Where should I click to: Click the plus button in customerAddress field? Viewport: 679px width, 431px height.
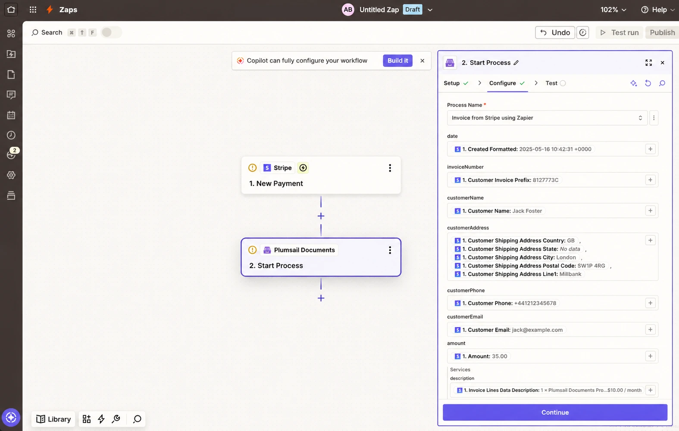pos(650,240)
